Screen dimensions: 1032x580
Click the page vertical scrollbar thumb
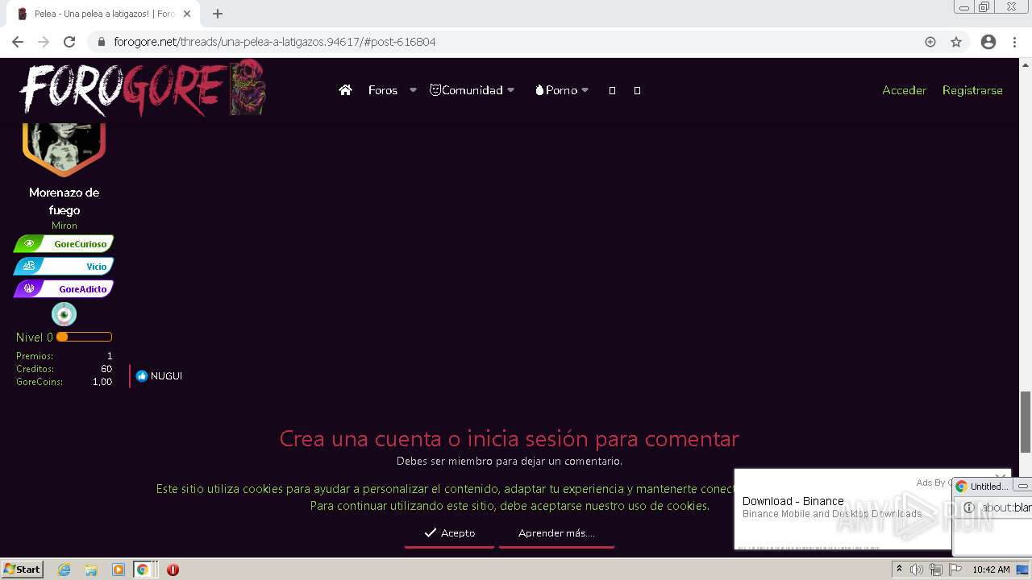(x=1026, y=422)
